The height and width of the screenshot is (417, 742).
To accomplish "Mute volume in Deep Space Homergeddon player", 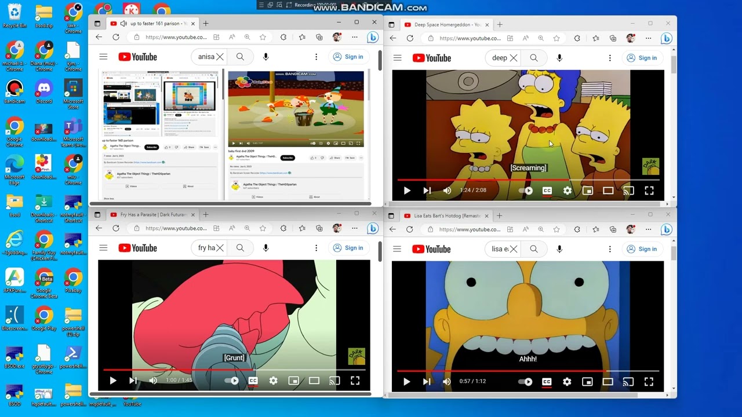I will click(x=447, y=191).
